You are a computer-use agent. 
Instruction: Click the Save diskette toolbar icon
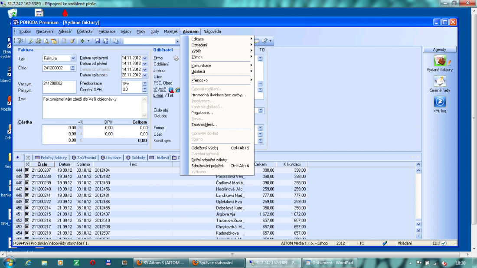(x=97, y=41)
